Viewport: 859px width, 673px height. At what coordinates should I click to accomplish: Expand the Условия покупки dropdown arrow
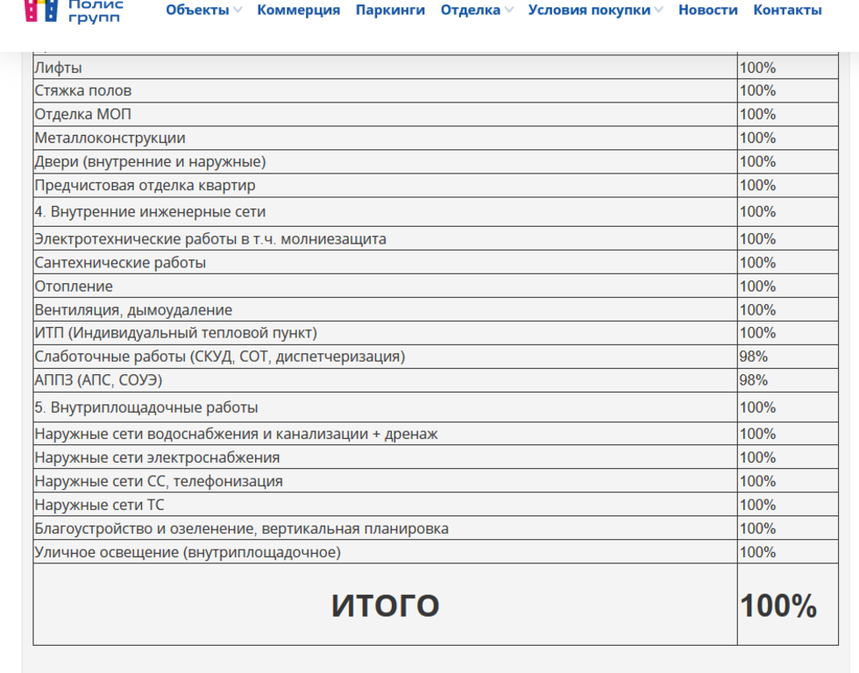[x=658, y=10]
